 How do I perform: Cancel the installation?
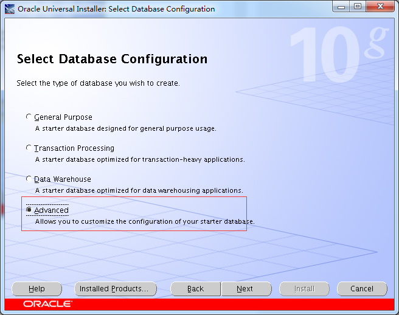362,289
